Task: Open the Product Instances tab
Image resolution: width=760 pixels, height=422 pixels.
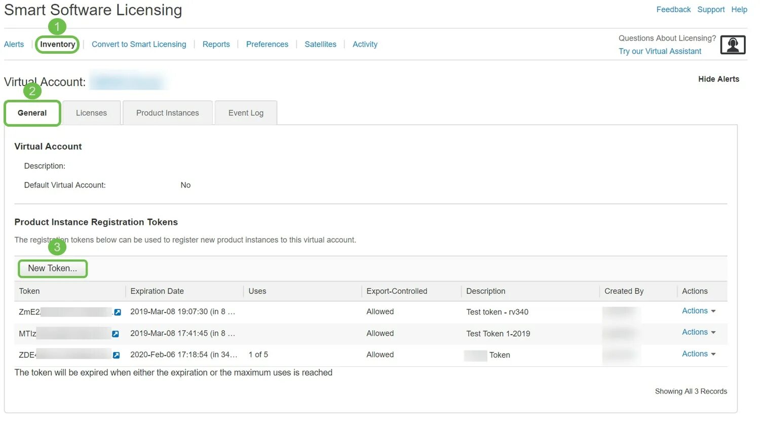Action: pos(168,113)
